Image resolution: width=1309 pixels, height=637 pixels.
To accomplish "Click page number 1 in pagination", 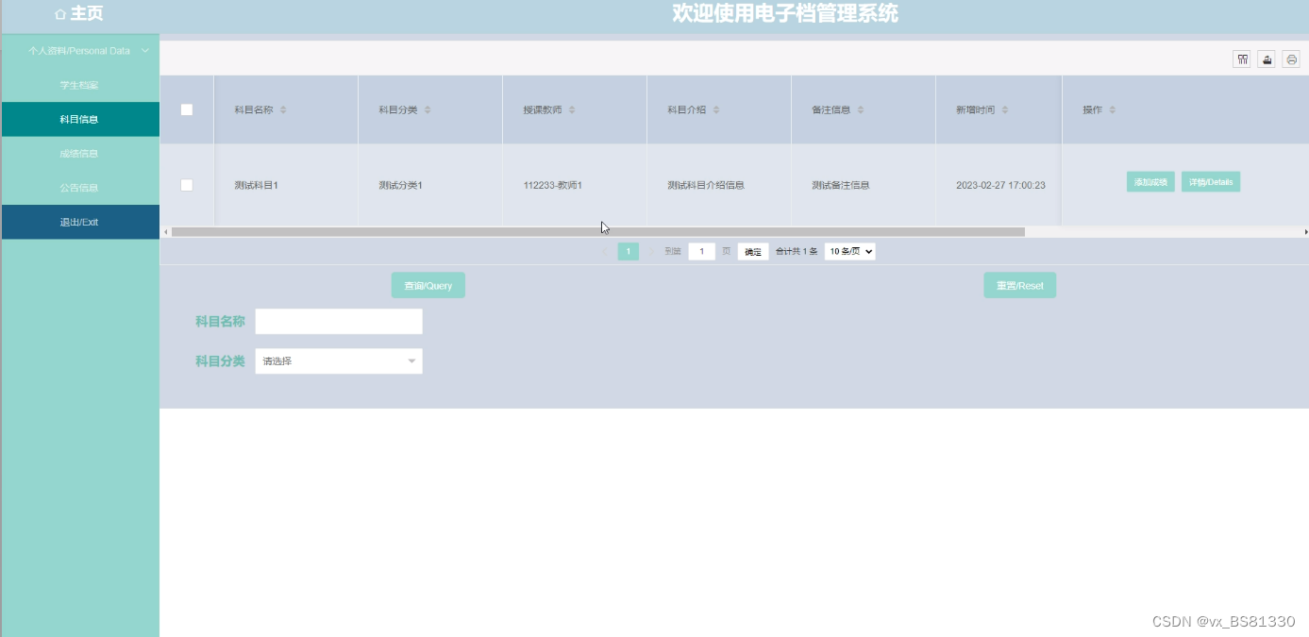I will (x=629, y=251).
